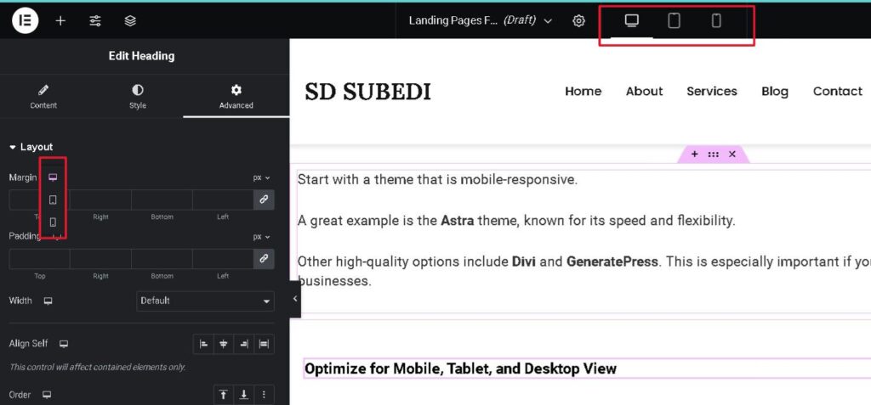Click the Margin Left input field

click(x=223, y=200)
